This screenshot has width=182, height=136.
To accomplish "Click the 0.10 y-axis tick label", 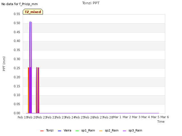I will (17, 95).
